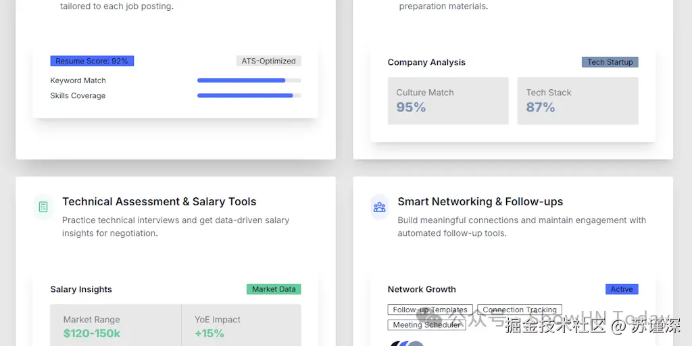
Task: Click the Technical Assessment document icon
Action: pos(43,207)
